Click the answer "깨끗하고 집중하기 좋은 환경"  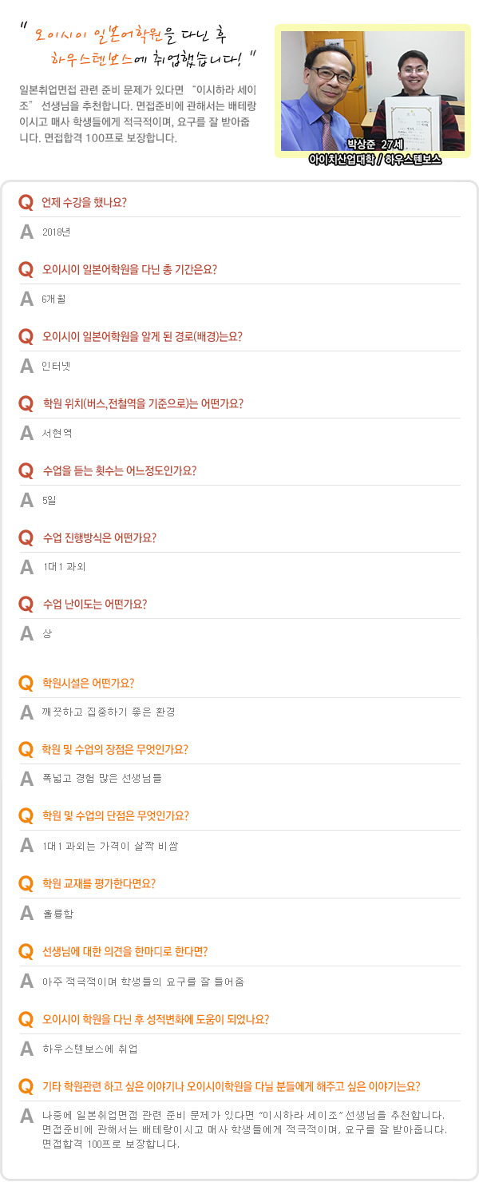tap(109, 712)
